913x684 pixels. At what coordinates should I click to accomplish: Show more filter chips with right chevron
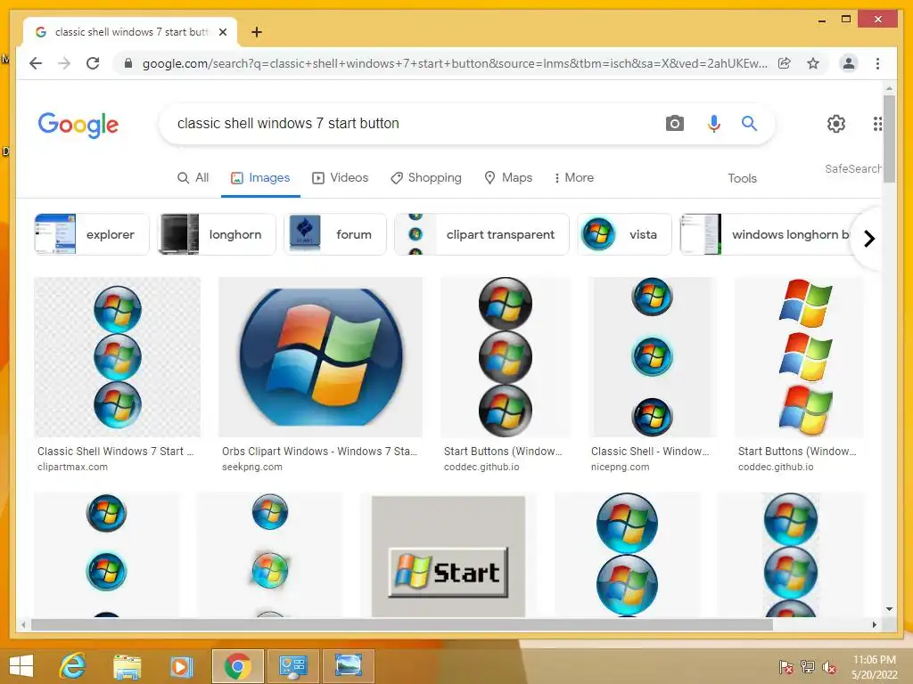(x=868, y=239)
